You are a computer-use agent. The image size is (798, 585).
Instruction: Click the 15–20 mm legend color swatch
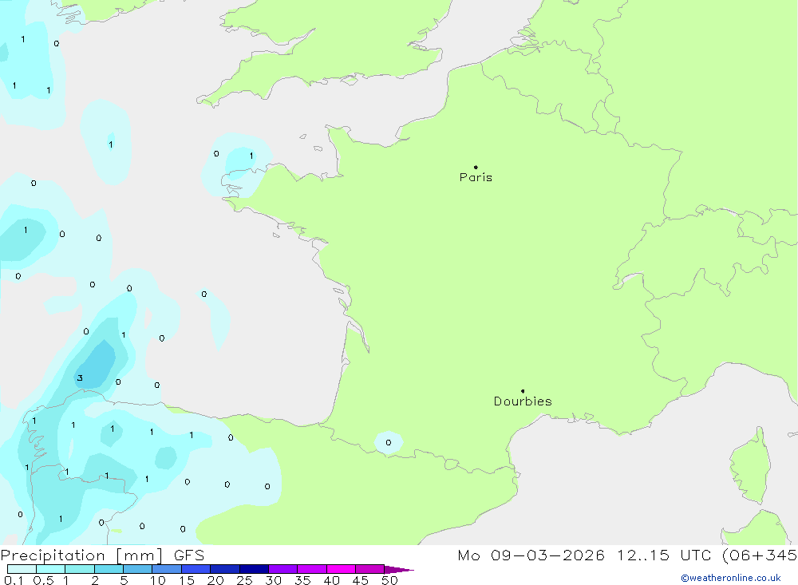tap(196, 569)
